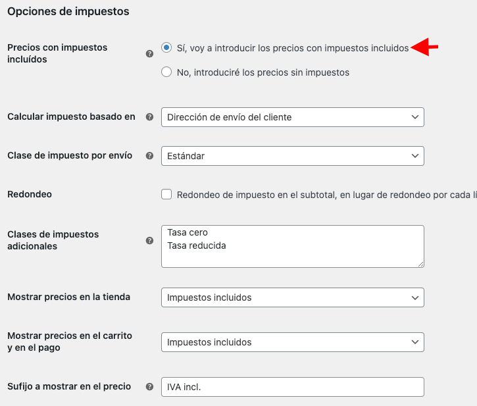
Task: Click help icon for Clases de impuestos adicionales
Action: pos(149,240)
